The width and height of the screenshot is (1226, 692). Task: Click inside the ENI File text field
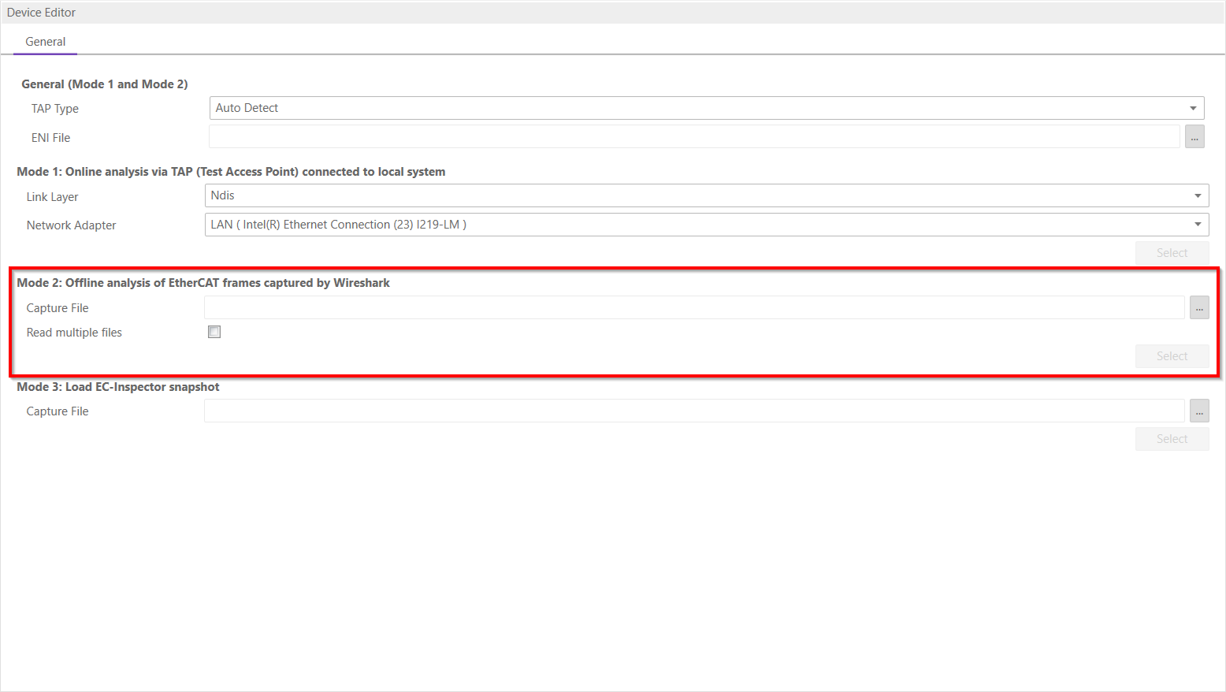tap(693, 136)
